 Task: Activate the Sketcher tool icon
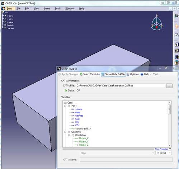pos(176,35)
